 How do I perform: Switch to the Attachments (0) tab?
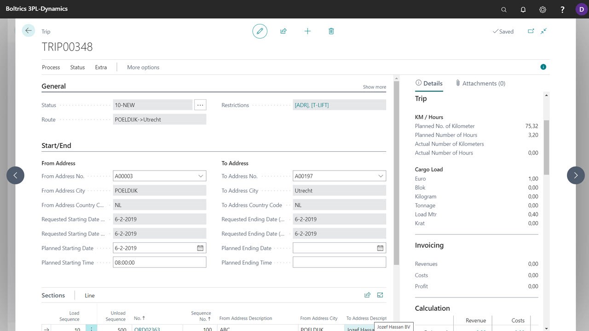[480, 83]
